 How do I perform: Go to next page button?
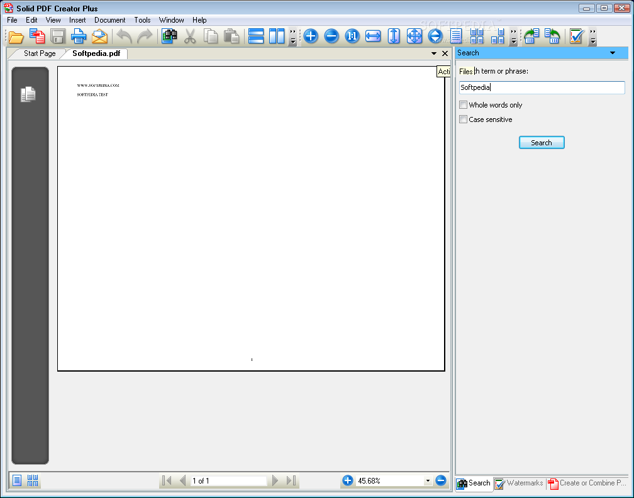[x=275, y=480]
